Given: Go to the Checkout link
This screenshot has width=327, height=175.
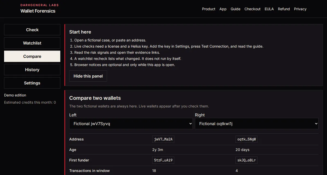Looking at the screenshot, I should pyautogui.click(x=252, y=9).
